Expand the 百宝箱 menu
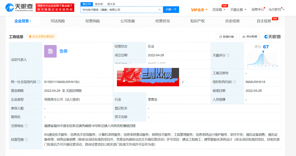This screenshot has height=156, width=296. 219,10
